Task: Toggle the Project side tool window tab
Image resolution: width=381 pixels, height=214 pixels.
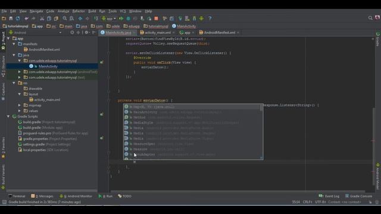Action: tap(3, 41)
